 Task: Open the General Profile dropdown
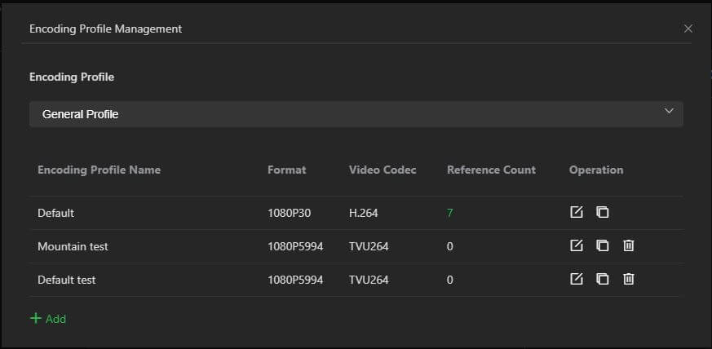point(356,114)
